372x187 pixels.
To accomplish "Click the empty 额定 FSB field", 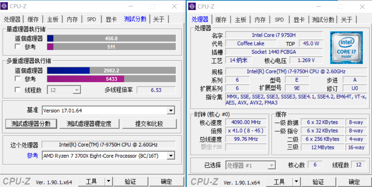I will (x=246, y=147).
